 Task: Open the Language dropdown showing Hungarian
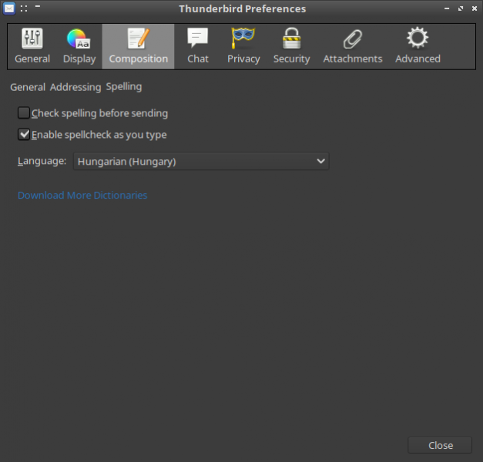[201, 161]
